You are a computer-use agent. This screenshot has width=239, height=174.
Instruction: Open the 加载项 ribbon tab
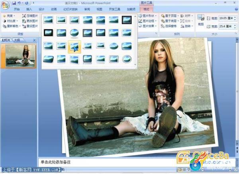point(131,9)
